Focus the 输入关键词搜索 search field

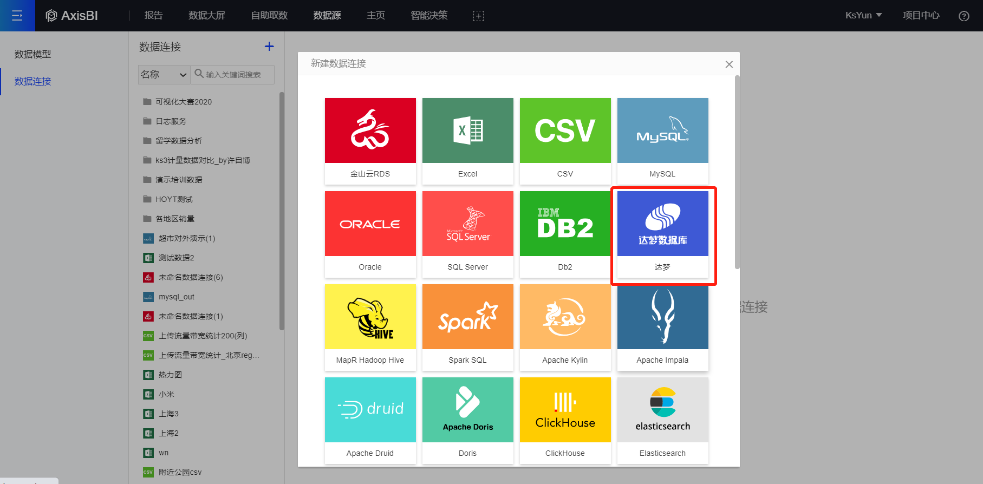tap(233, 75)
